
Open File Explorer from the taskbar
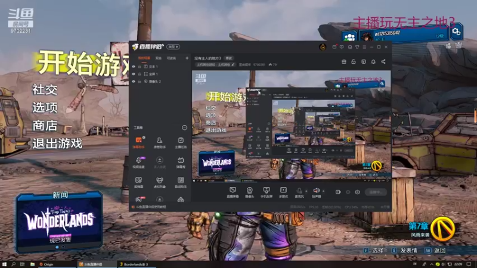(32, 264)
